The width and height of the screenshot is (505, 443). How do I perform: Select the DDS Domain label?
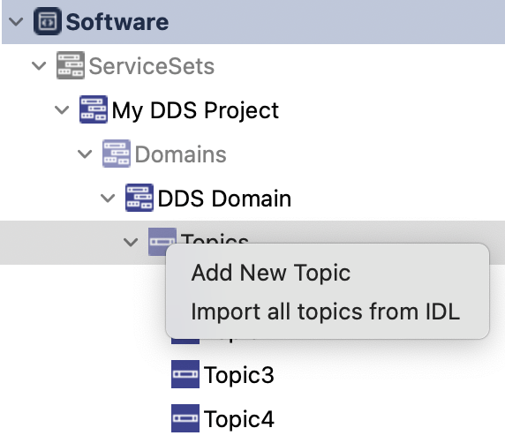(224, 199)
